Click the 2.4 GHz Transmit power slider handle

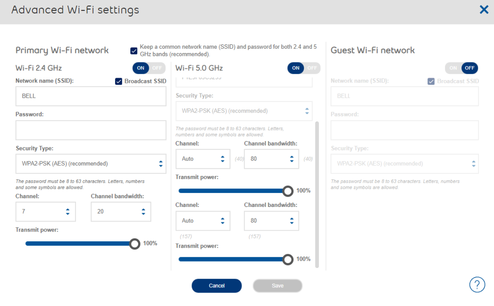tap(135, 243)
